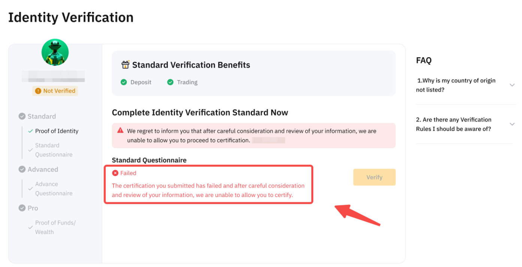Image resolution: width=522 pixels, height=267 pixels.
Task: Expand the Verification Rules FAQ chevron
Action: pyautogui.click(x=512, y=124)
